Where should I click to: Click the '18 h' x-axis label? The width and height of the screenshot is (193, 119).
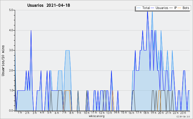(146, 113)
